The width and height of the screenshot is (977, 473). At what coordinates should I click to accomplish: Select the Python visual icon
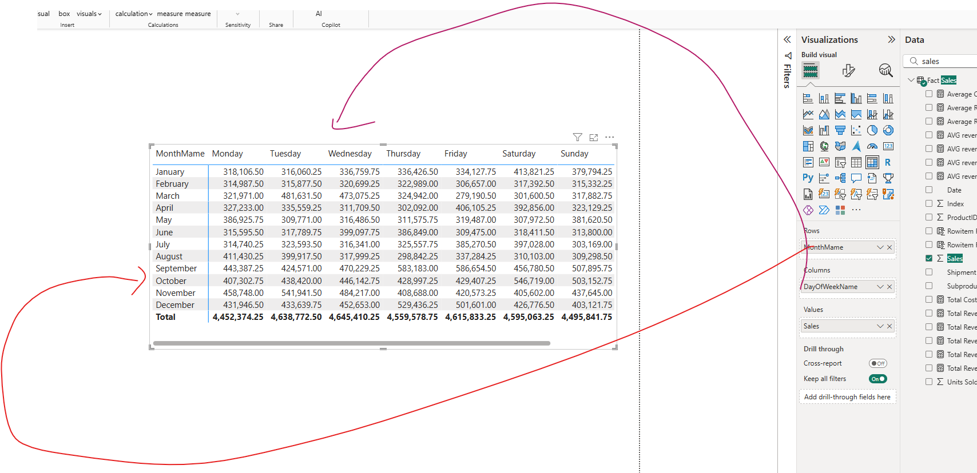[808, 178]
